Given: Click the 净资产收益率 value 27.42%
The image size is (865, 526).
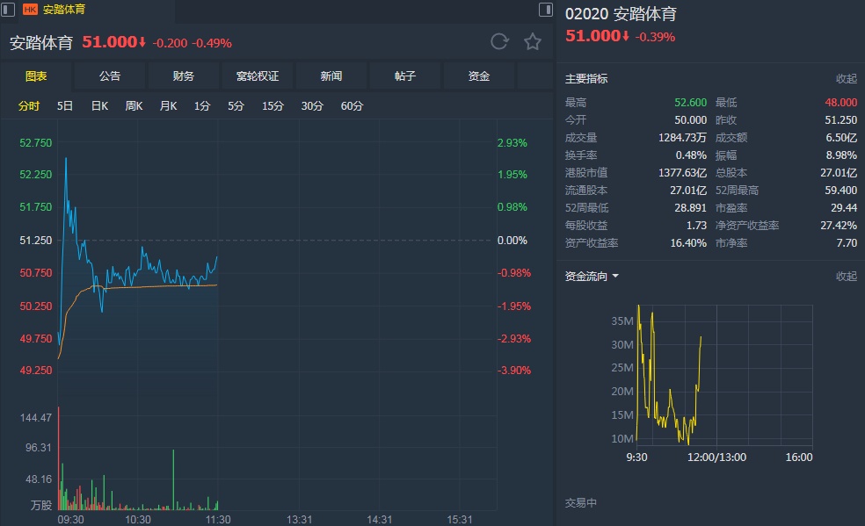Looking at the screenshot, I should pyautogui.click(x=839, y=226).
